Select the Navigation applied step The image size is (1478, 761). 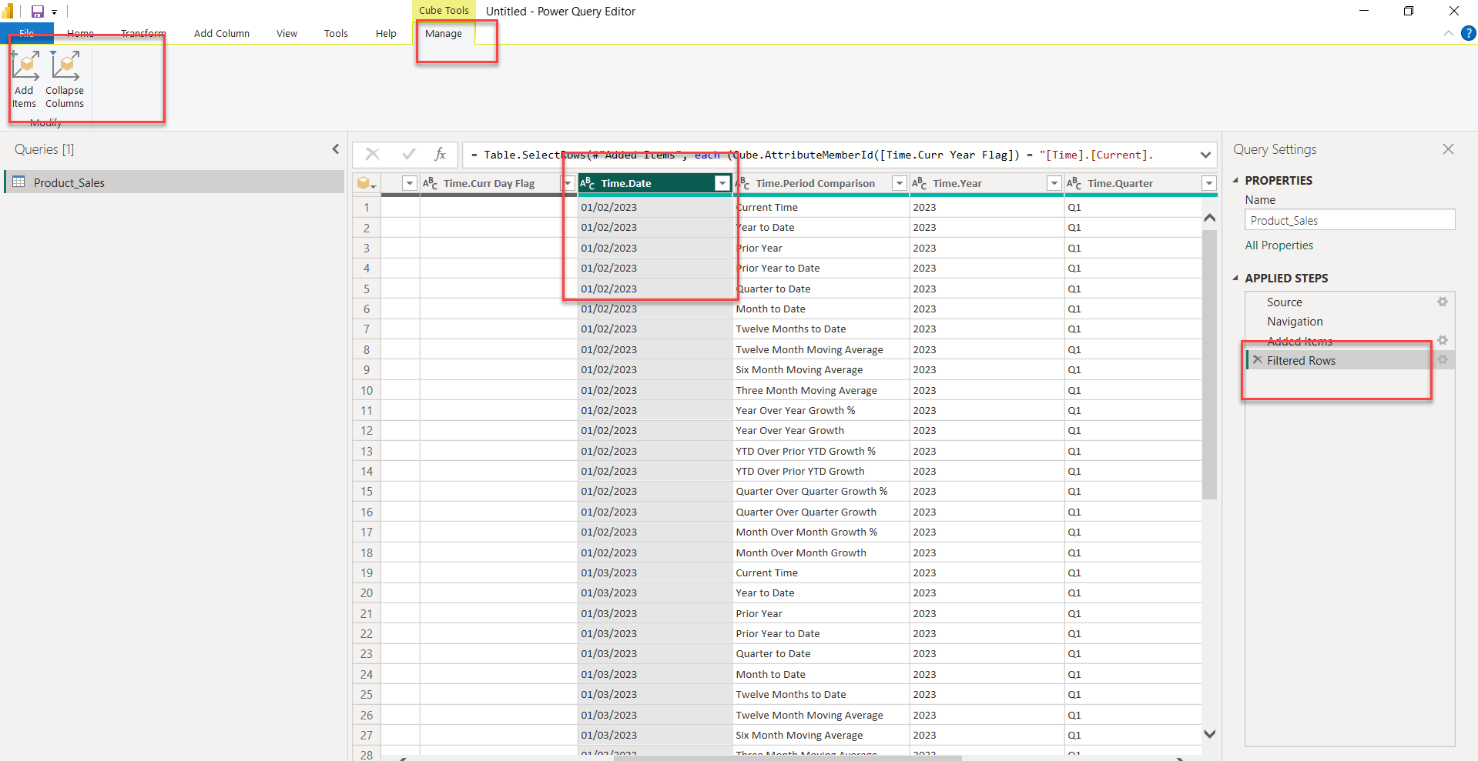pos(1295,322)
